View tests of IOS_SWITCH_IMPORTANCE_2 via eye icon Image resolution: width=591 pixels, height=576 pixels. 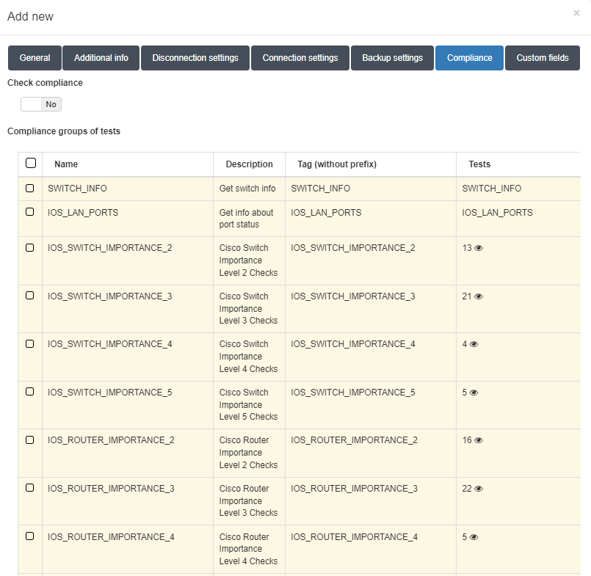pyautogui.click(x=479, y=248)
